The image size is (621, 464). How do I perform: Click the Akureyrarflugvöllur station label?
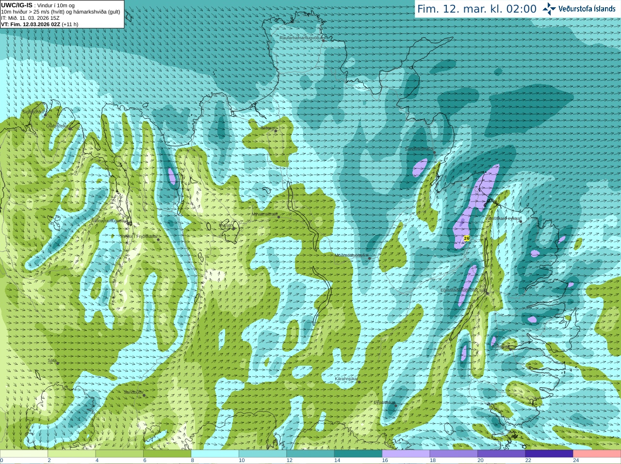(x=110, y=220)
